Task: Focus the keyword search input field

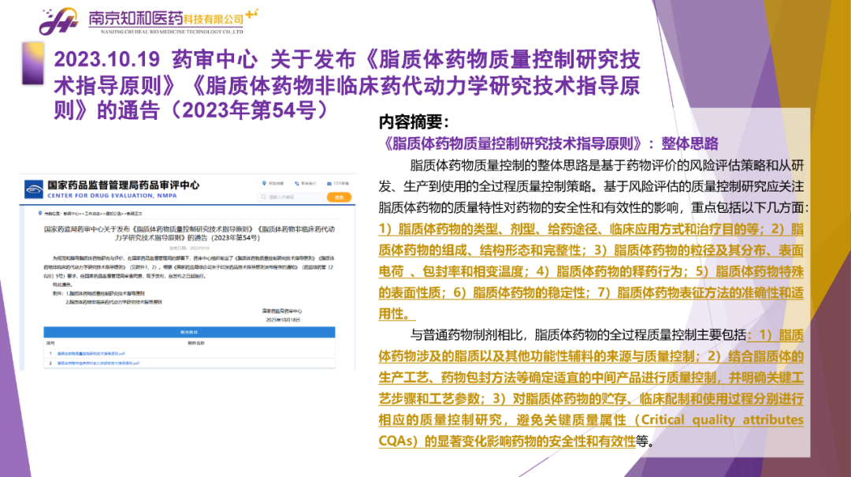Action: tap(292, 196)
